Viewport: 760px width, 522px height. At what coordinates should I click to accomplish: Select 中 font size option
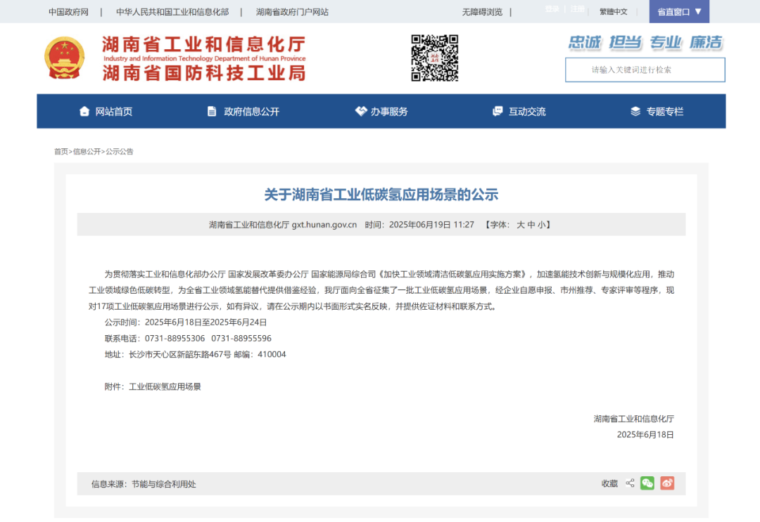click(530, 225)
